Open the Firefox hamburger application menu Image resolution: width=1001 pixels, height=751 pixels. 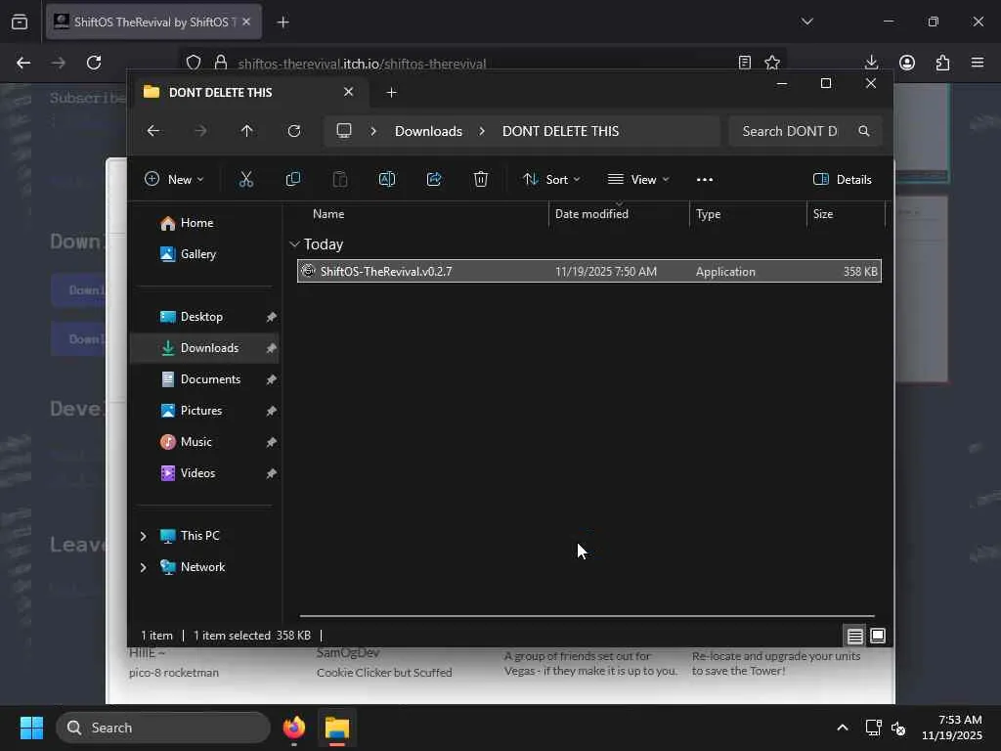point(978,63)
